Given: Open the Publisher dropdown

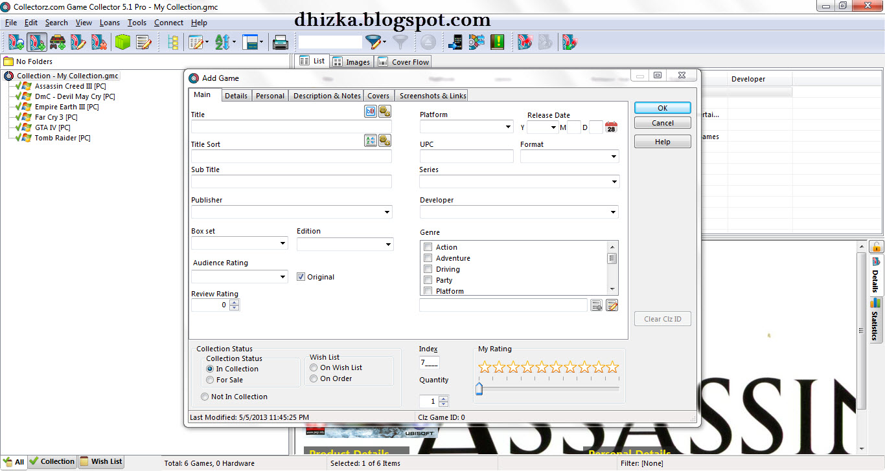Looking at the screenshot, I should pyautogui.click(x=387, y=212).
